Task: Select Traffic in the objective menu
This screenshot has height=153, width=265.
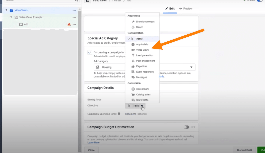Action: (142, 39)
